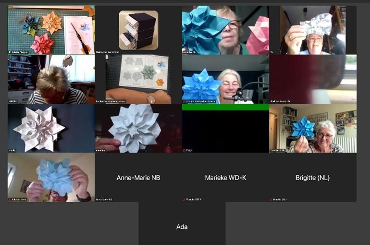This screenshot has width=370, height=245.
Task: Select white origami flower on dark blue background
Action: click(x=51, y=128)
